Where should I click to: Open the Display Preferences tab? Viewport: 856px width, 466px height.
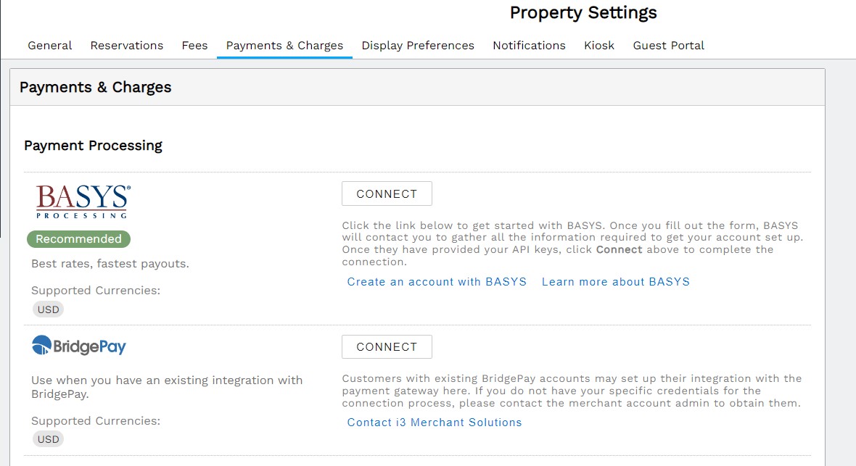tap(418, 46)
